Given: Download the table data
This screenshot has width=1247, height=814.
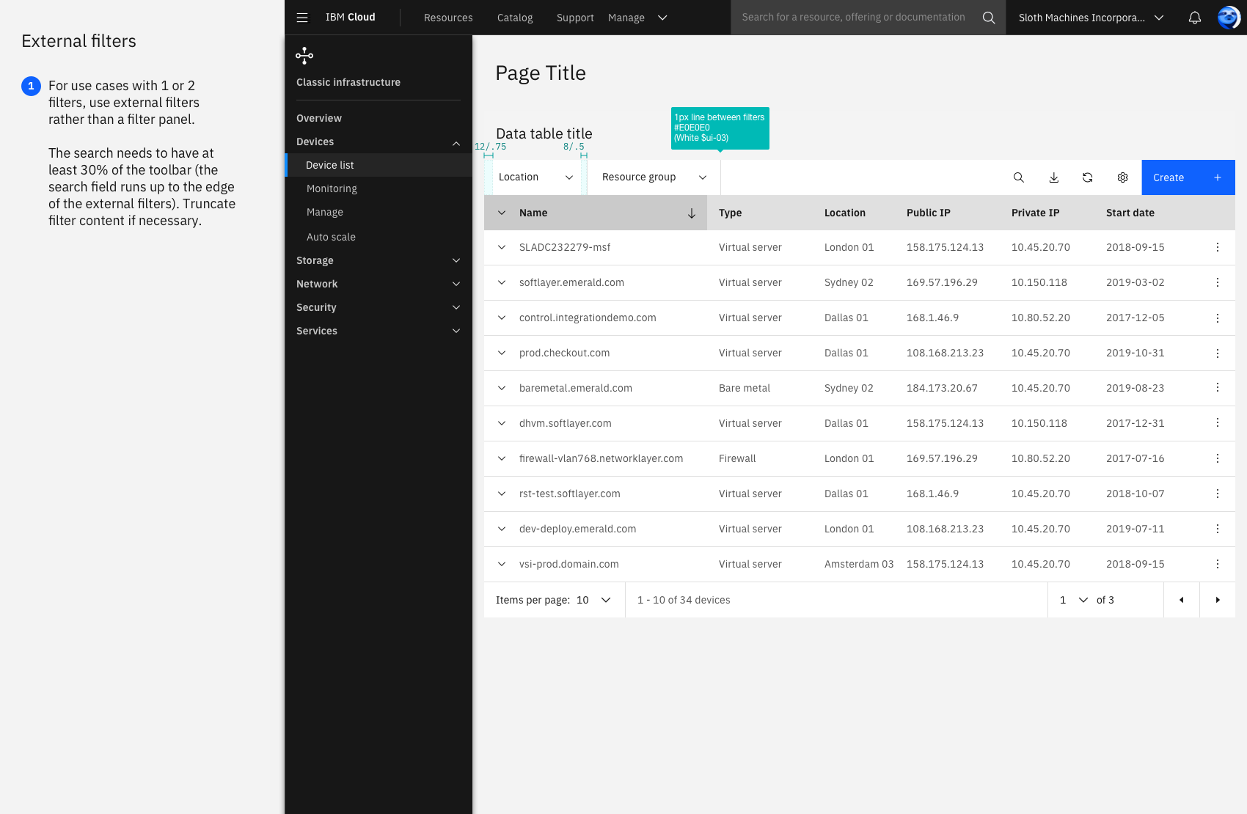Looking at the screenshot, I should click(1054, 177).
